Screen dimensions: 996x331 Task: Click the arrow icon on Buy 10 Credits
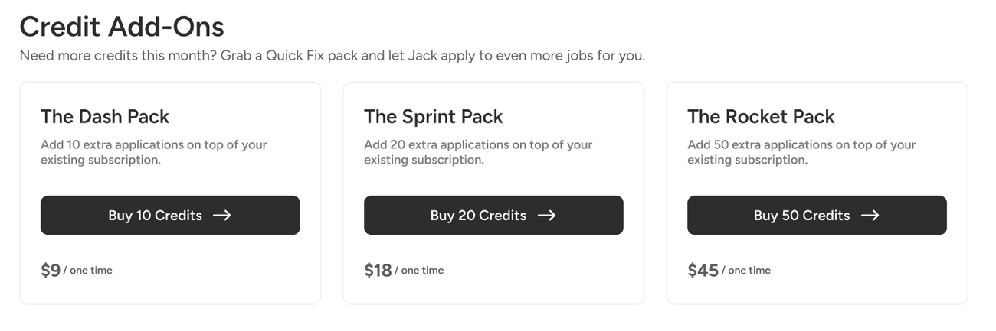point(221,216)
